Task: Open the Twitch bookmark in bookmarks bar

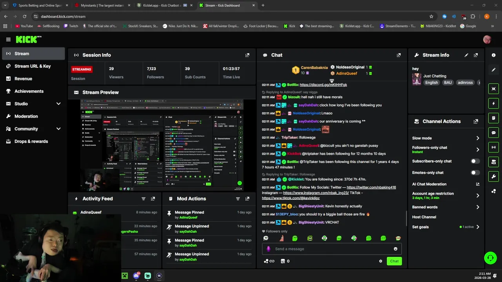Action: pos(70,26)
